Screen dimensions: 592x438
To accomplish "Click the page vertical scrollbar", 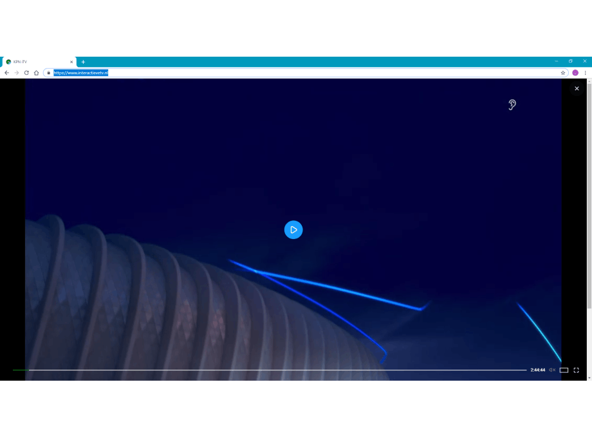I will 589,196.
